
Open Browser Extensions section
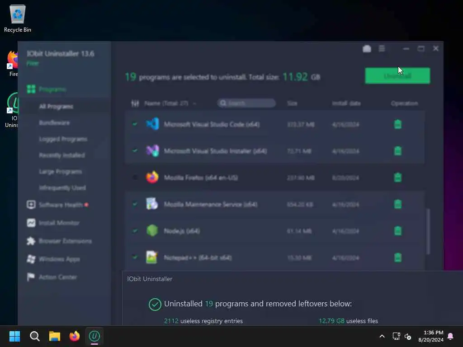point(65,241)
